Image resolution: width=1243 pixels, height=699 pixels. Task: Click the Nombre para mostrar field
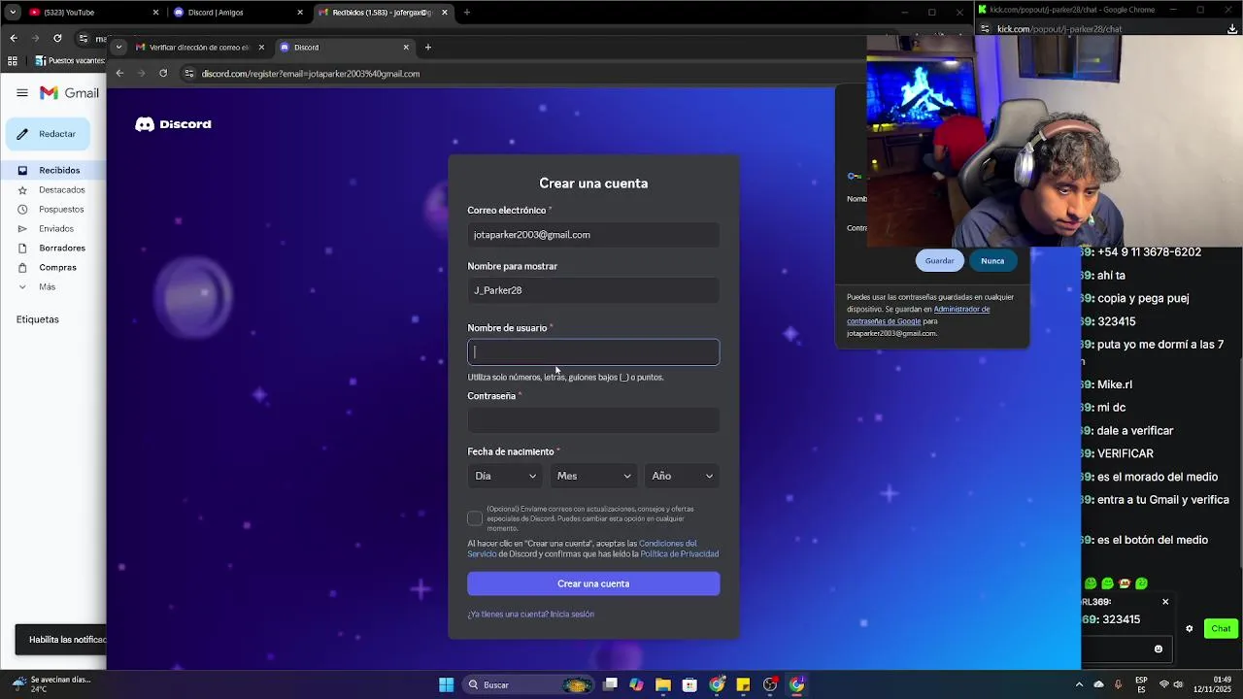[593, 290]
